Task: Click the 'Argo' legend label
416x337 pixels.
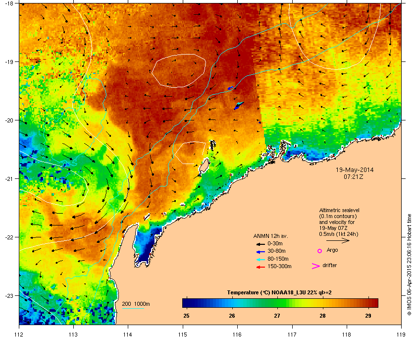Action: pos(332,250)
